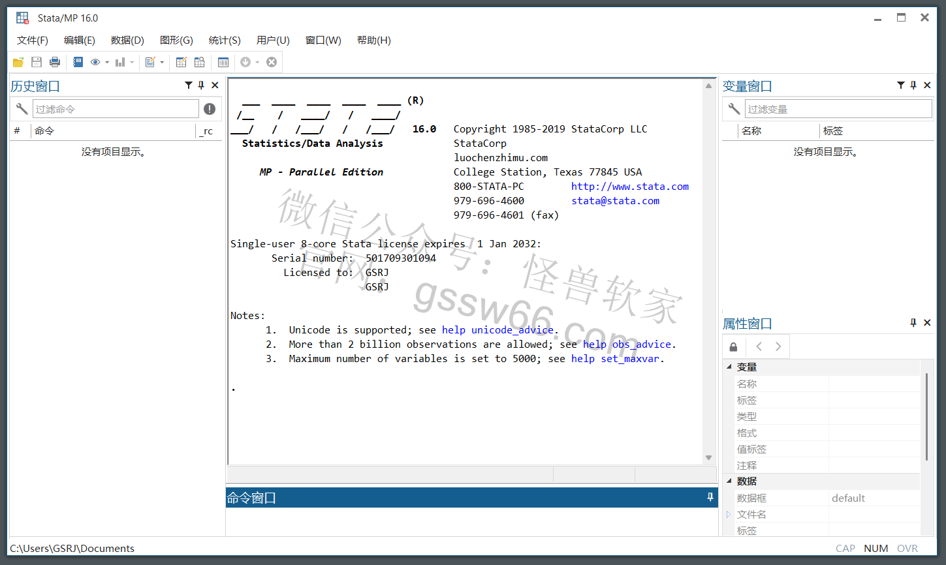Click the wrench icon in history filter
The height and width of the screenshot is (565, 946).
(22, 108)
